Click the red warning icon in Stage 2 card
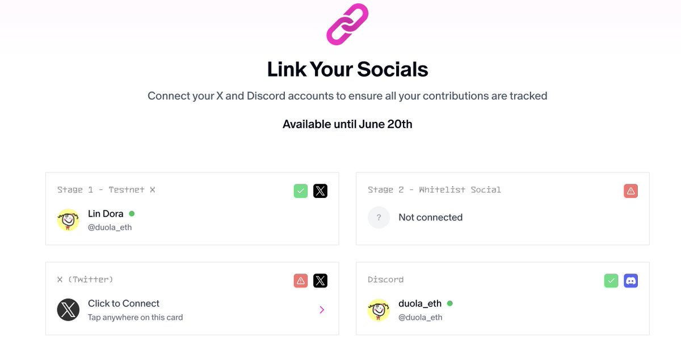Image resolution: width=681 pixels, height=350 pixels. [x=630, y=191]
